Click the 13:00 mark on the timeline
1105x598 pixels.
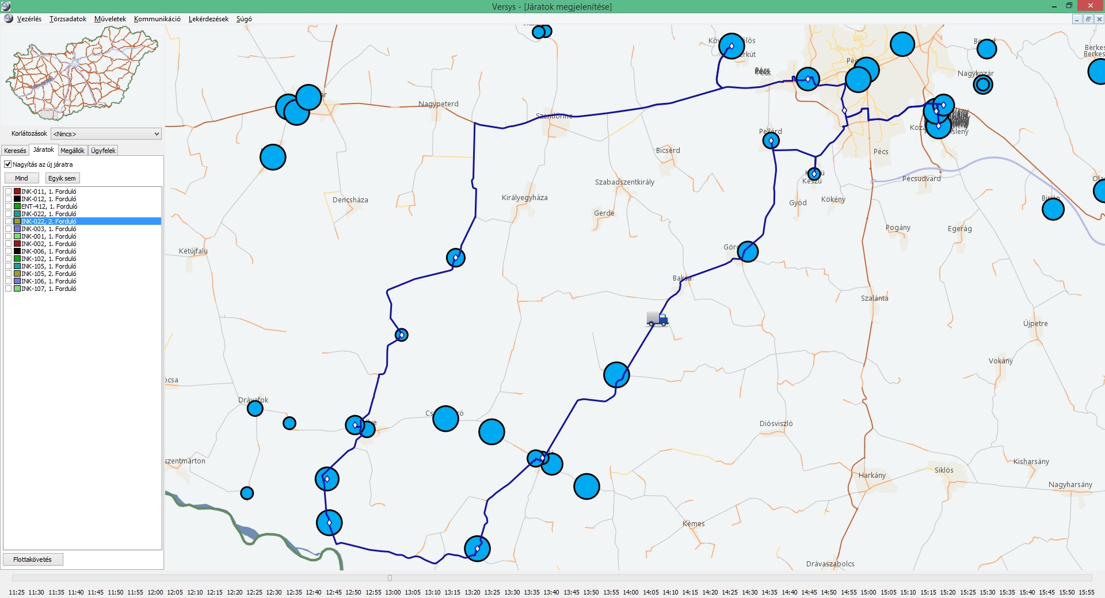coord(393,592)
